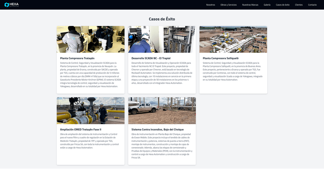This screenshot has height=169, width=324.
Task: Click the Tratayén description paragraph mentioning Gasoducto Presidente Néstor Kirchner
Action: coord(91,74)
